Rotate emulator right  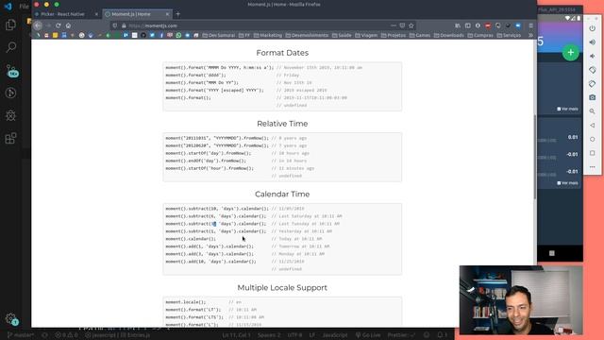tap(593, 84)
